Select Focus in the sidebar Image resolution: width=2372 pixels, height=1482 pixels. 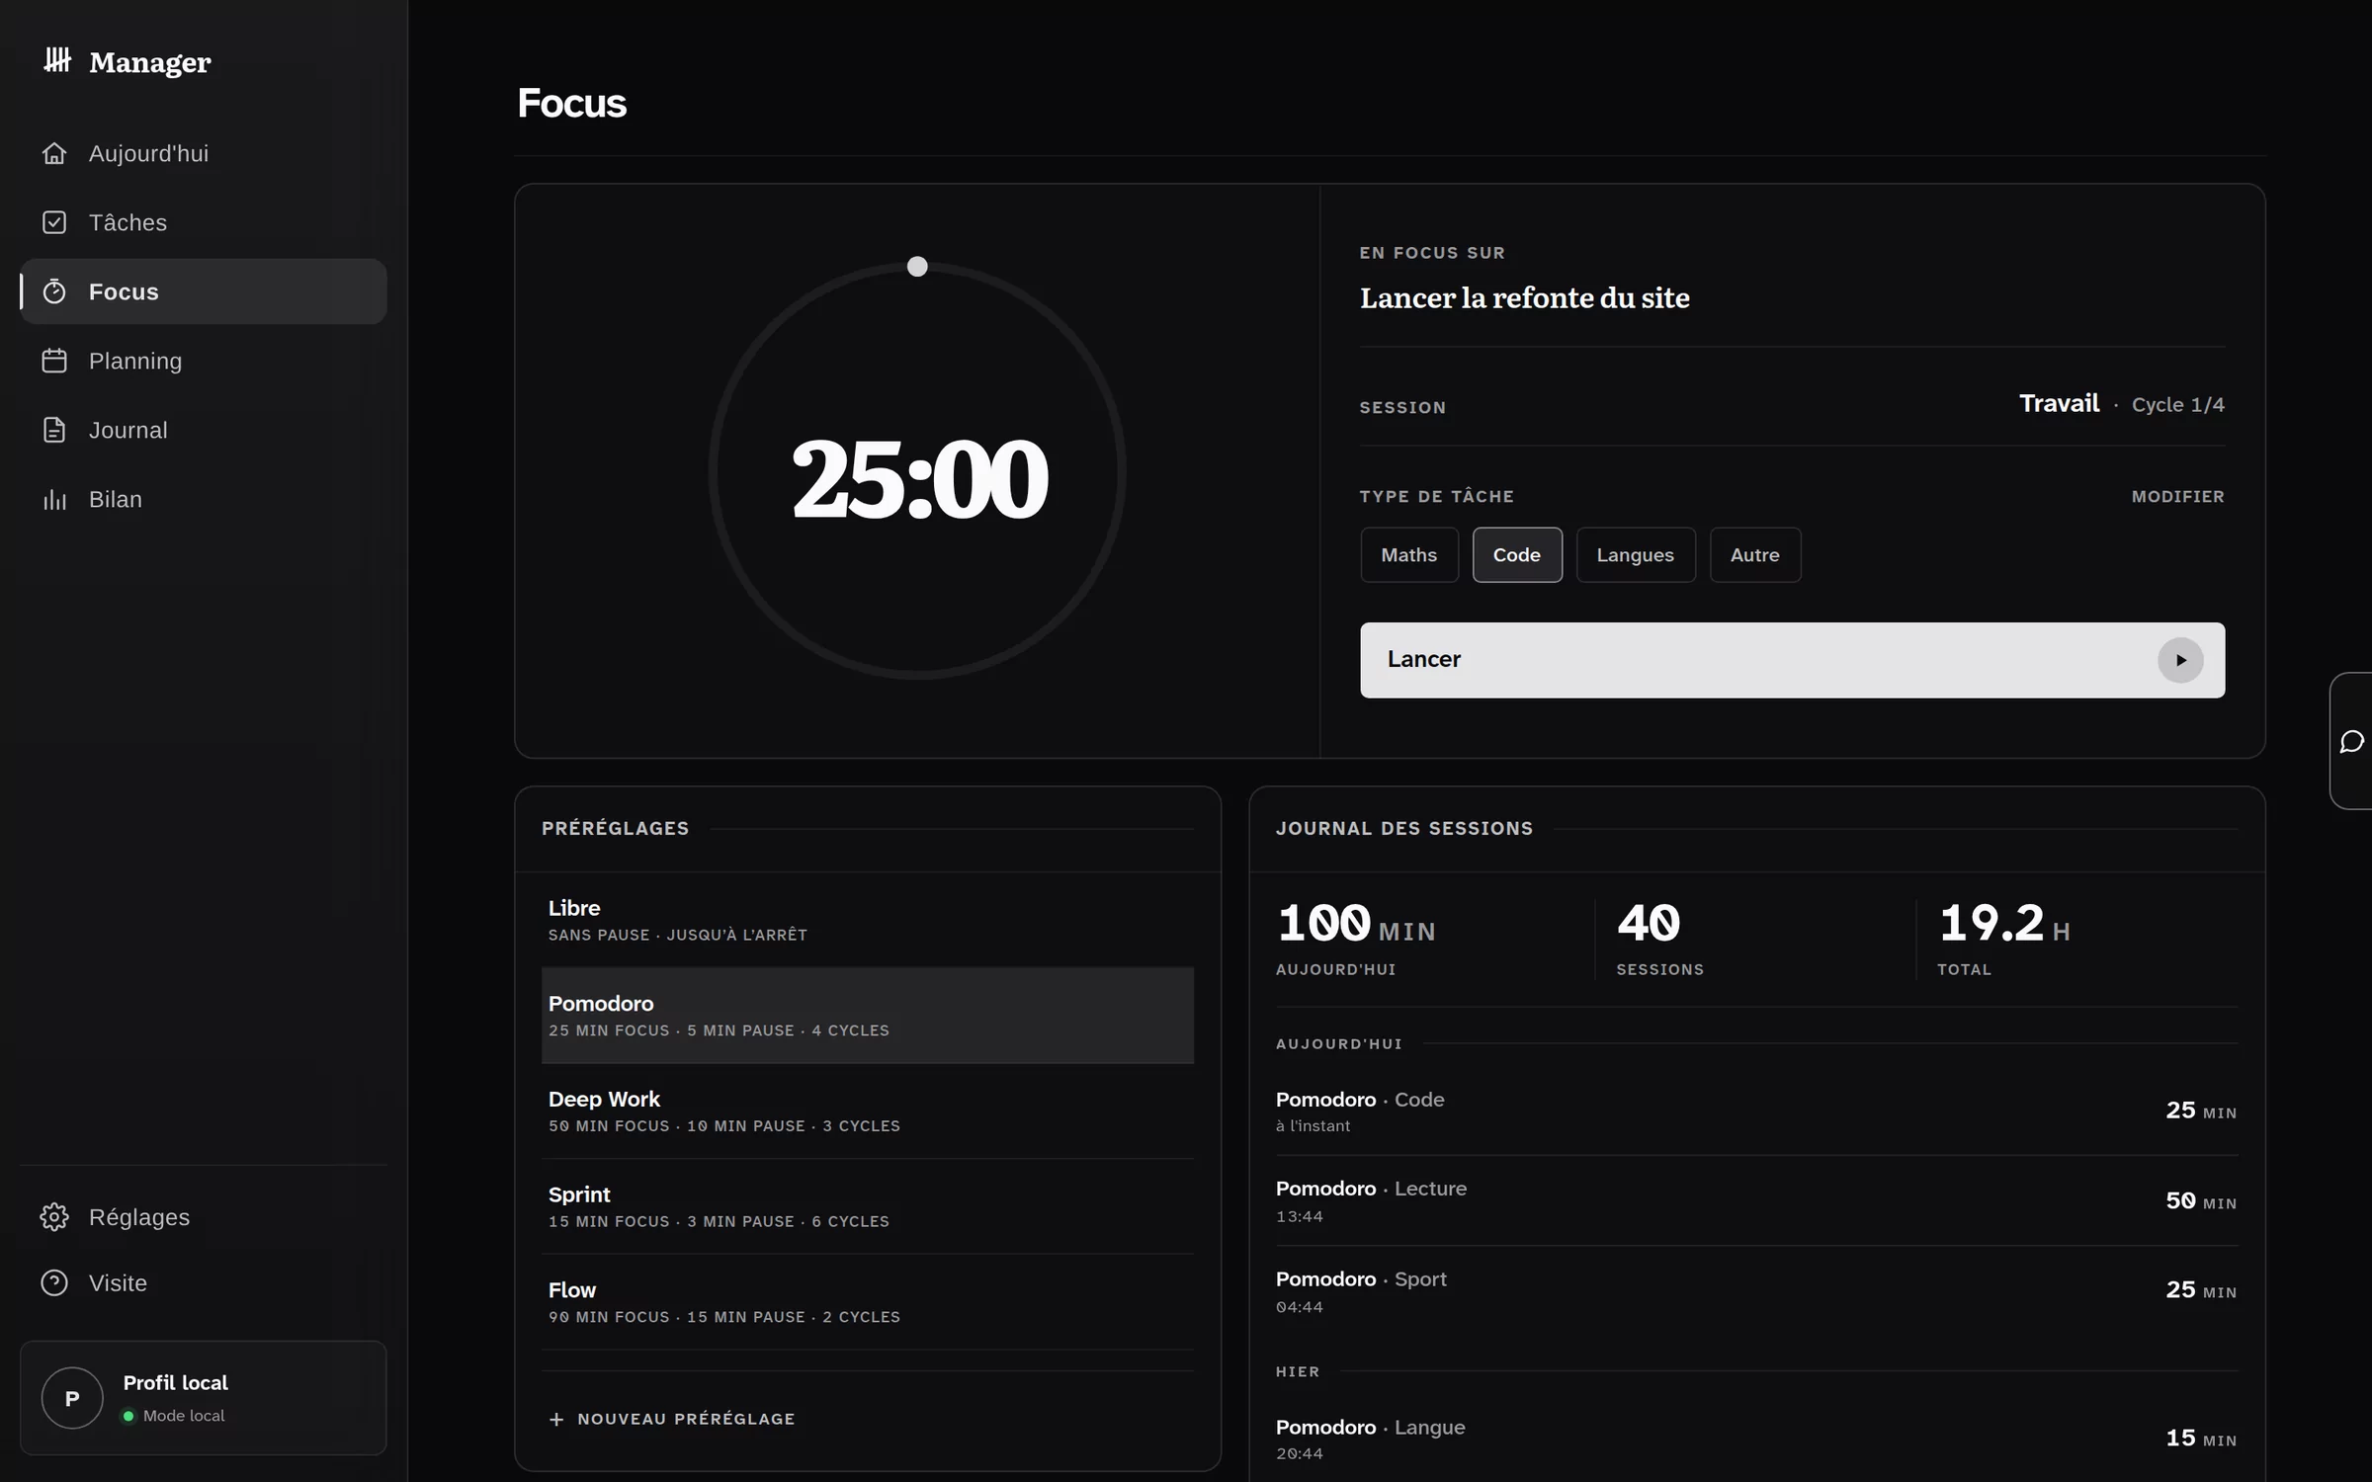coord(204,291)
